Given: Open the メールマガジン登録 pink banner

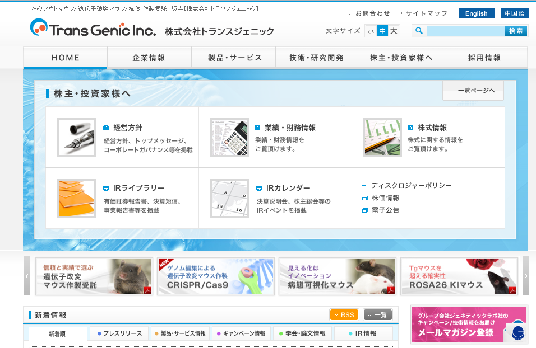Looking at the screenshot, I should pos(469,325).
